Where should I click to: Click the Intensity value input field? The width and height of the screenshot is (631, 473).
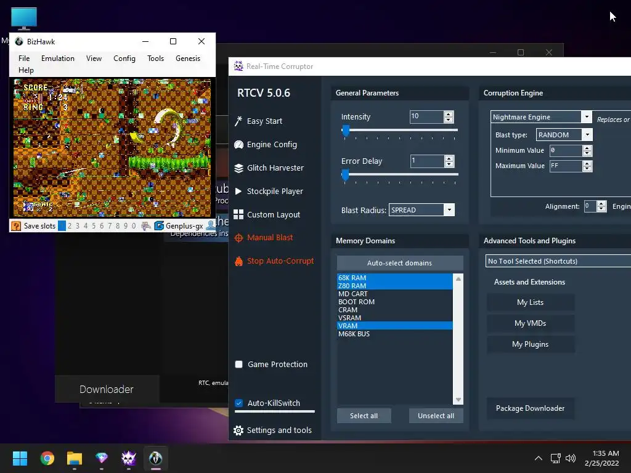[x=426, y=116]
